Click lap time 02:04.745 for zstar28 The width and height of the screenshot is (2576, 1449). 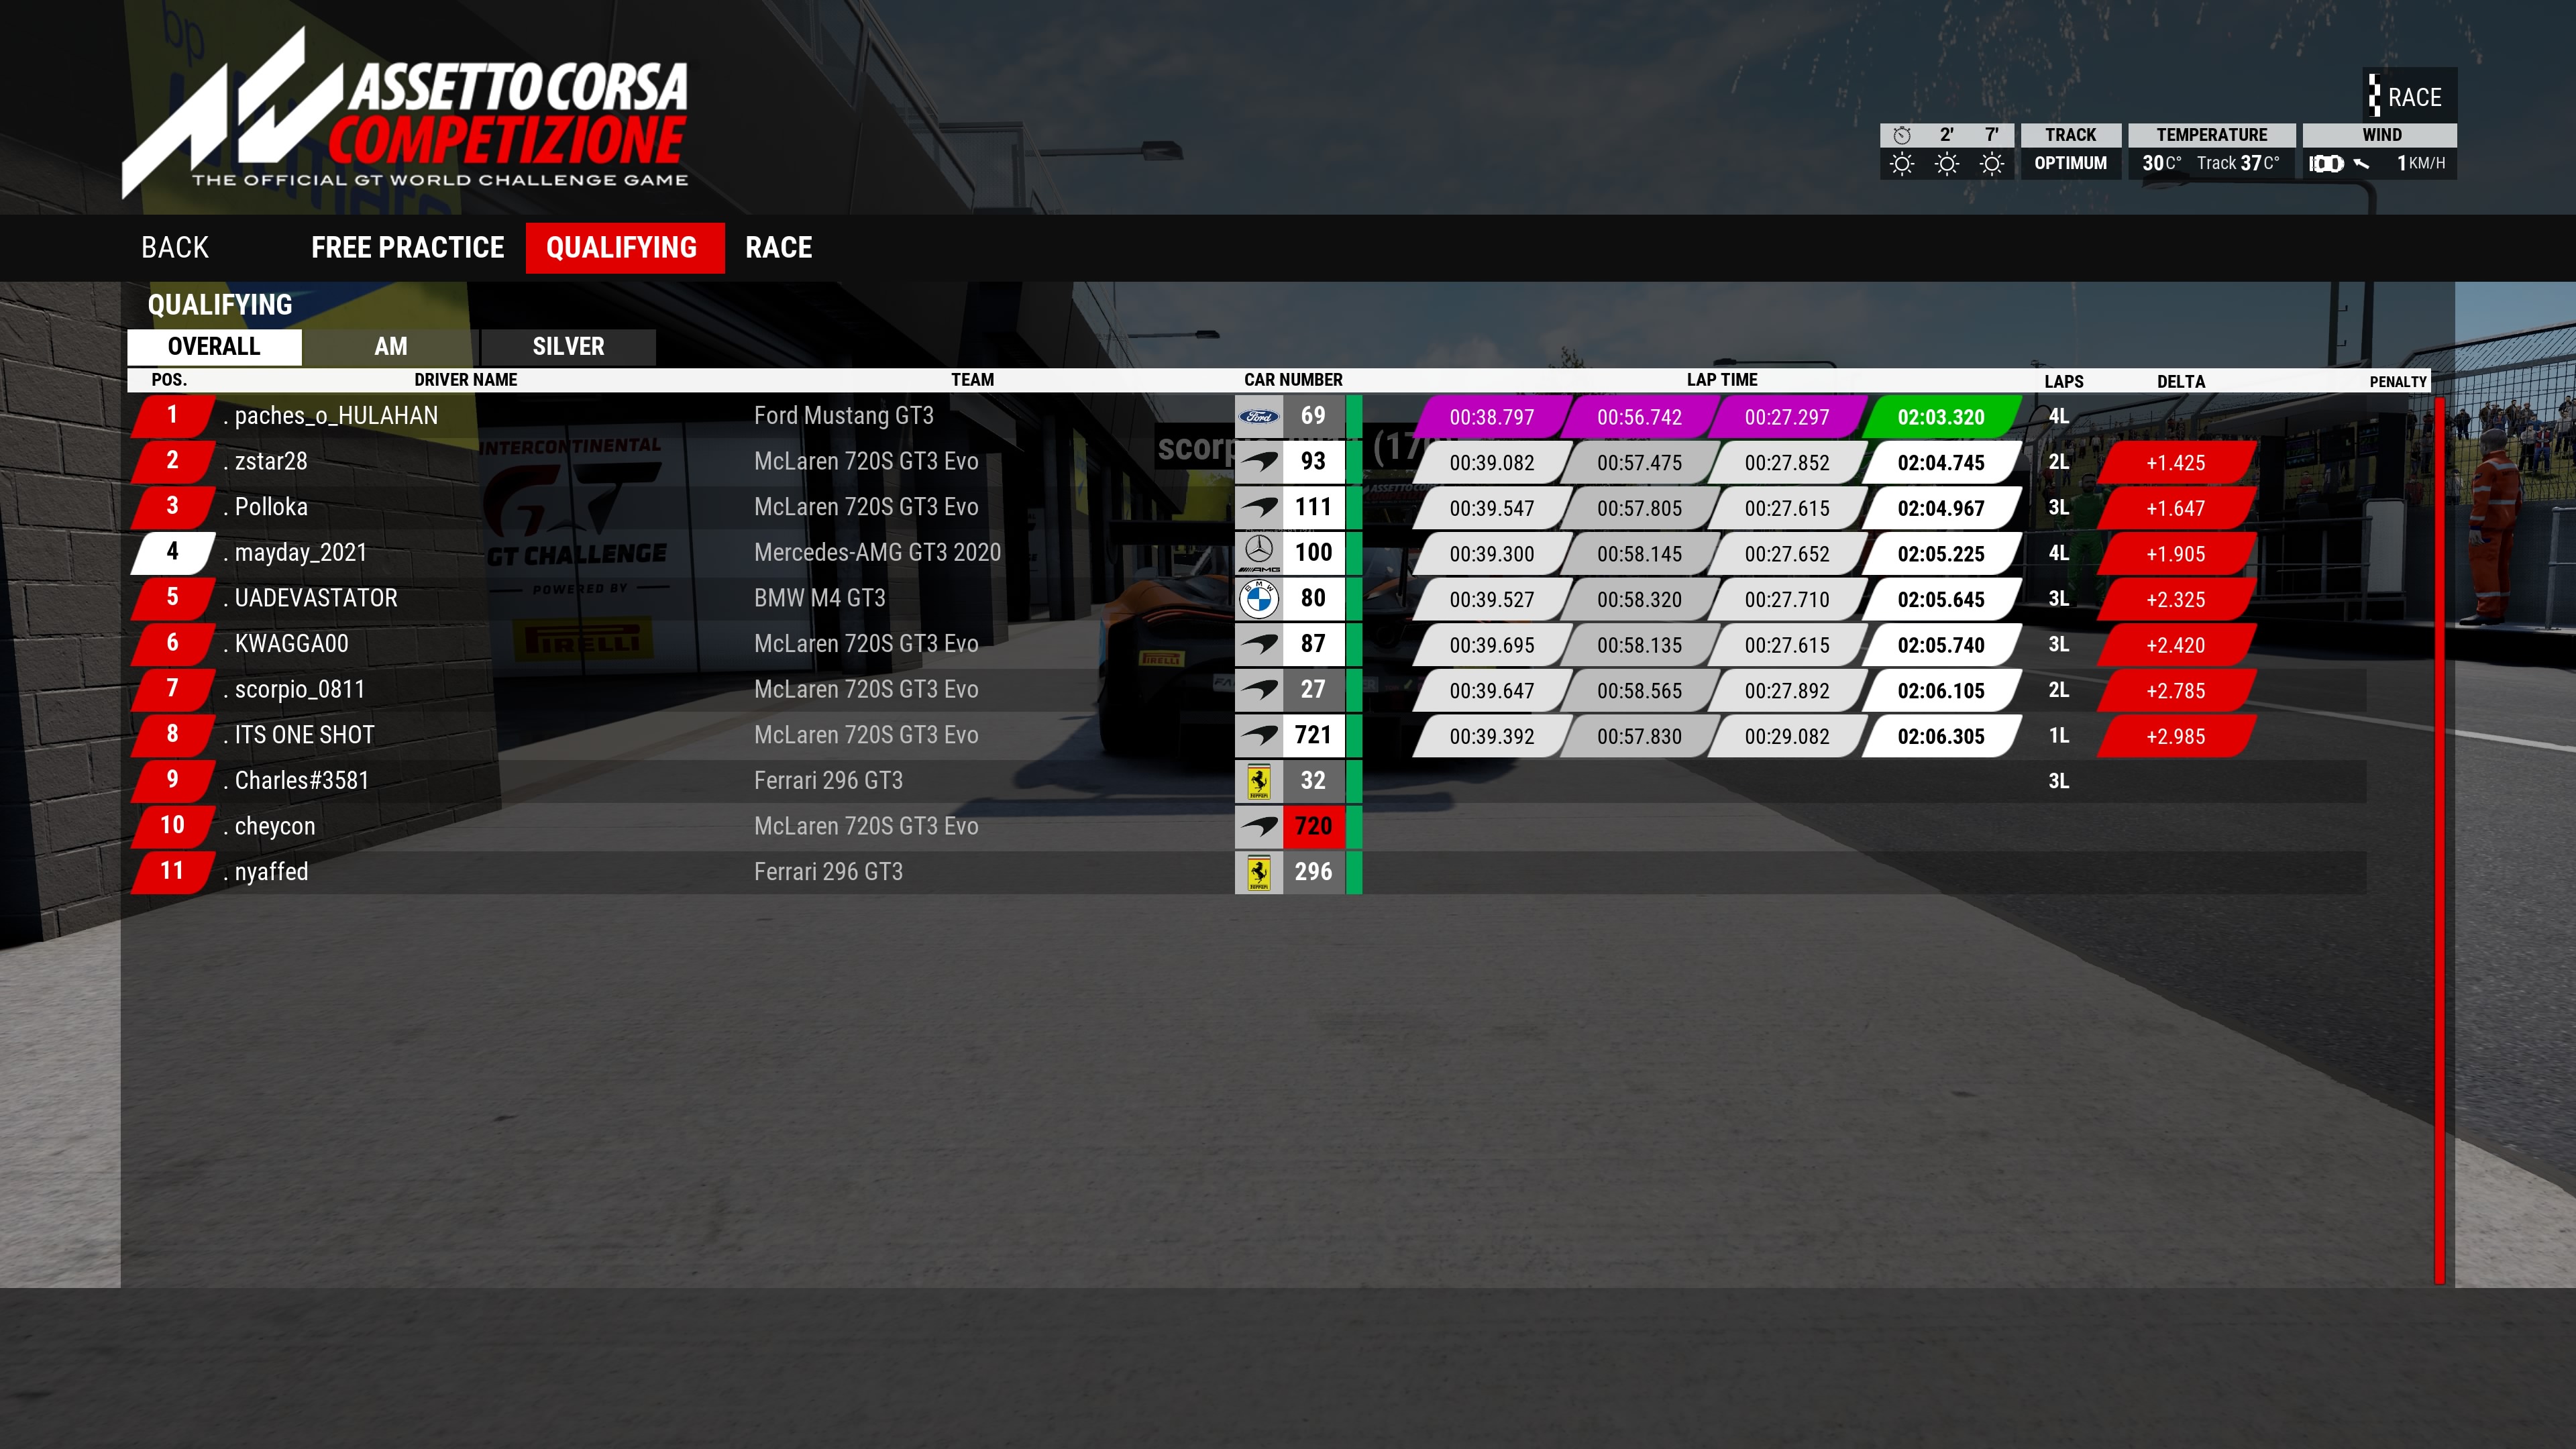pyautogui.click(x=1941, y=463)
